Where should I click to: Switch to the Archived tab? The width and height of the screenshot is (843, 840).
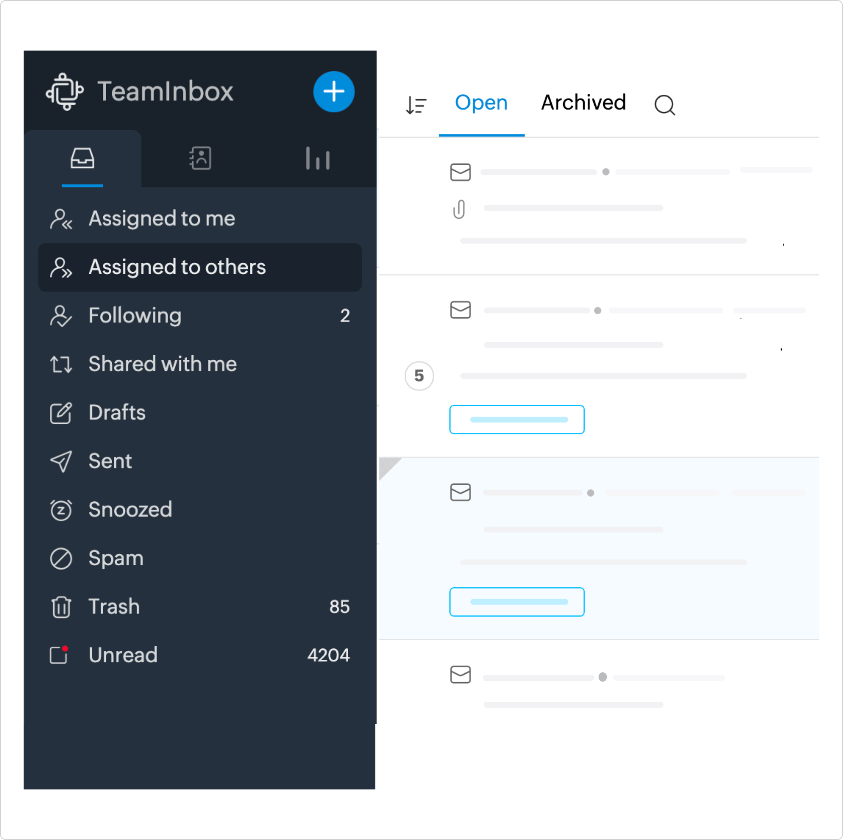pyautogui.click(x=583, y=103)
